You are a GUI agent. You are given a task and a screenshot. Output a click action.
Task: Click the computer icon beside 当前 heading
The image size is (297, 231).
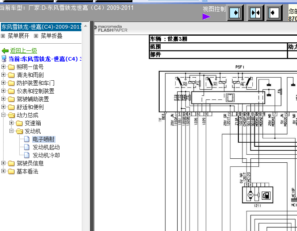tap(4, 58)
